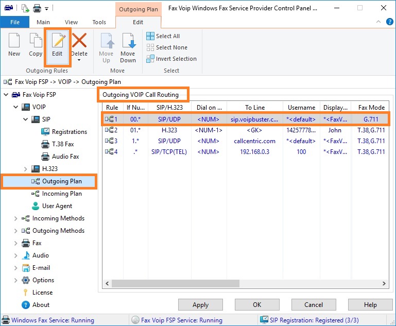Select User Agent in the tree

57,206
